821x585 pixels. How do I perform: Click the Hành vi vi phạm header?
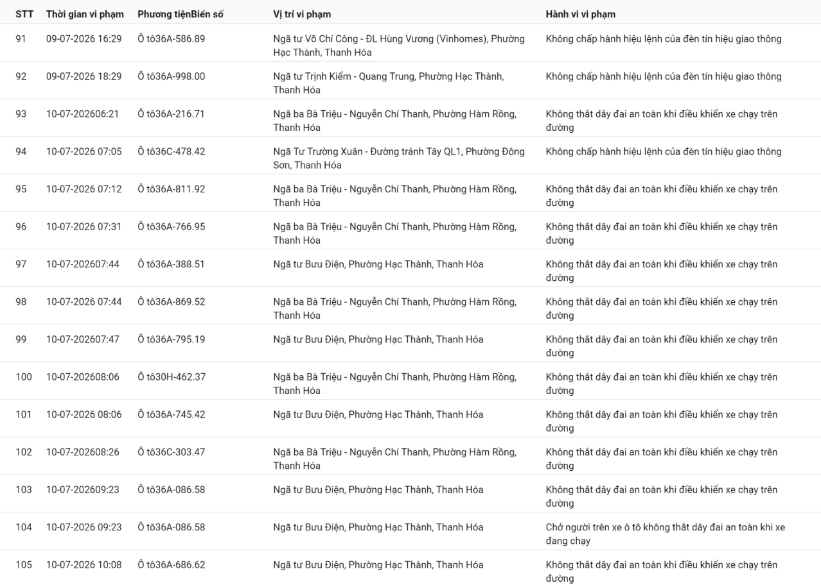[581, 14]
